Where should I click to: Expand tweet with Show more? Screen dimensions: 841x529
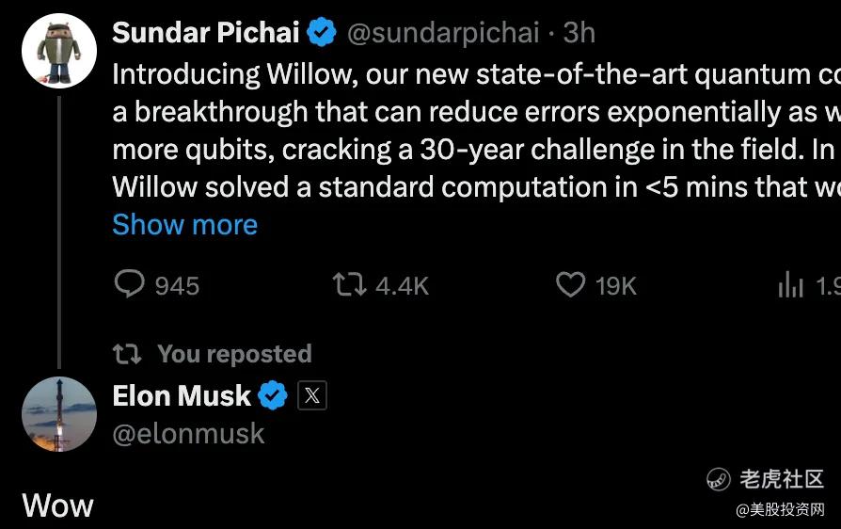point(185,224)
